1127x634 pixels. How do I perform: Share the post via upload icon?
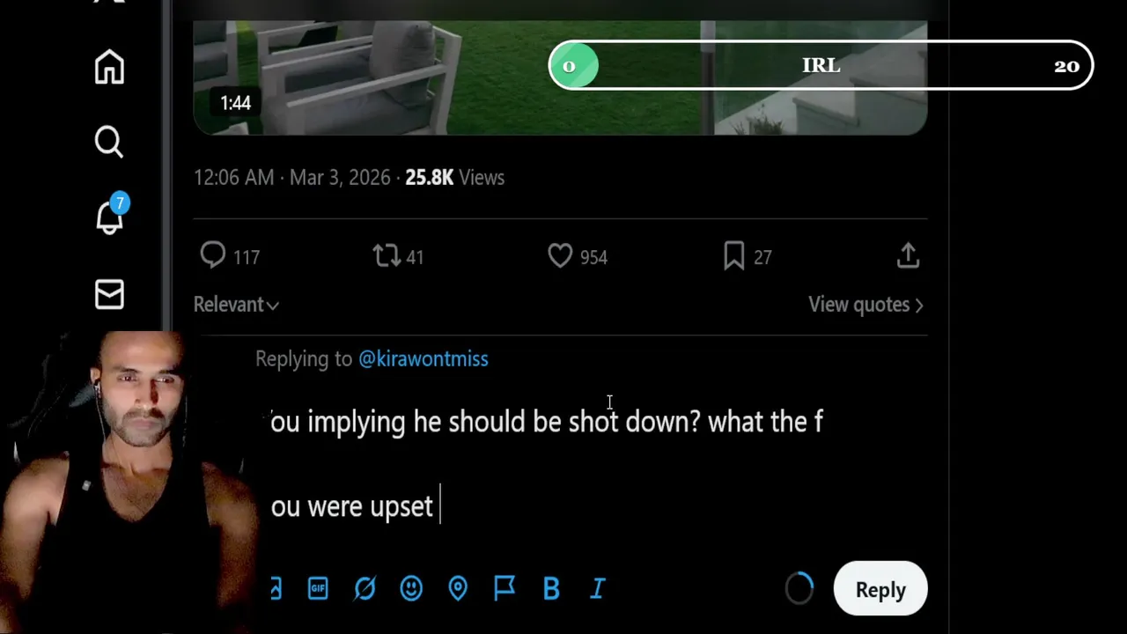[x=908, y=256]
